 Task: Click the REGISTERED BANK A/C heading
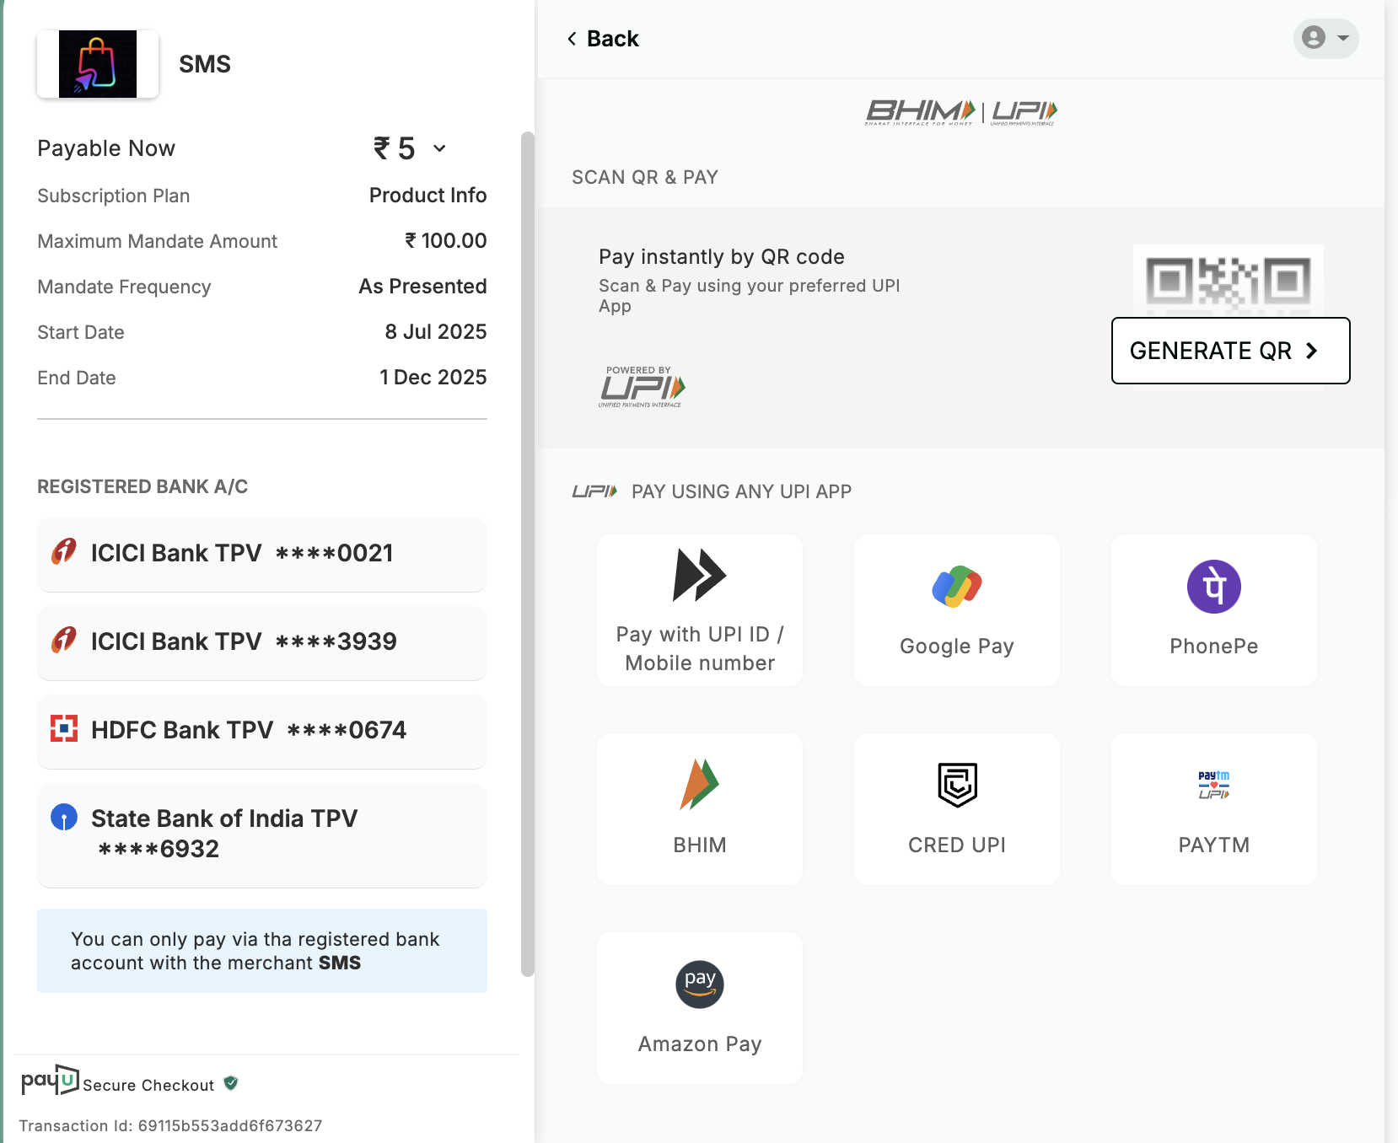pos(142,486)
